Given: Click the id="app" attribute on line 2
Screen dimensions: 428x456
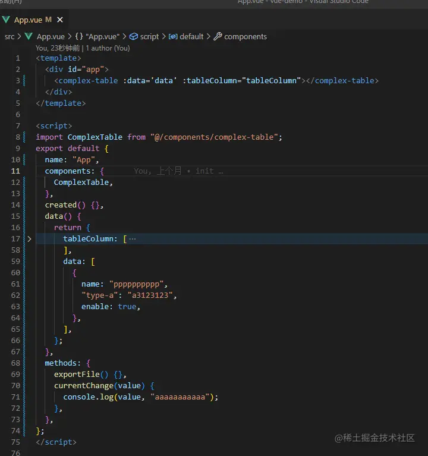Looking at the screenshot, I should 86,70.
